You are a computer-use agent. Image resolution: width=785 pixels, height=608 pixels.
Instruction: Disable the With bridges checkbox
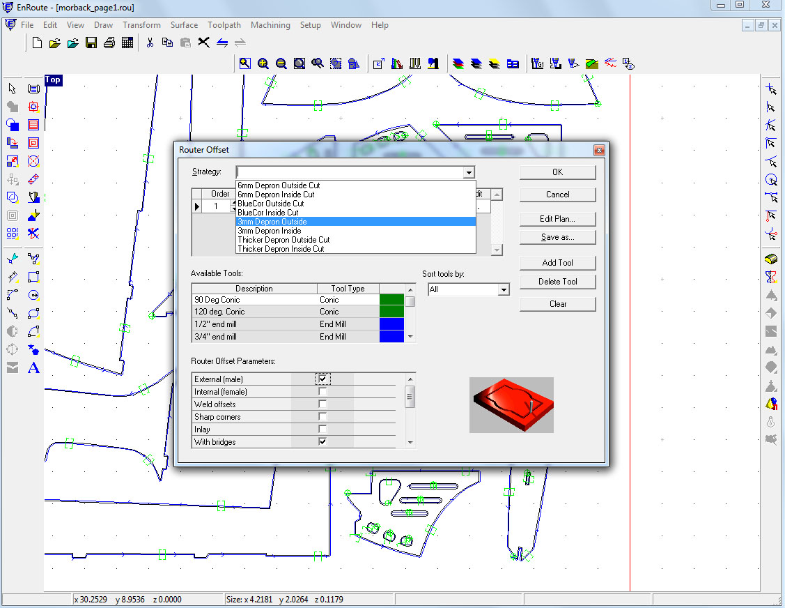[x=322, y=442]
